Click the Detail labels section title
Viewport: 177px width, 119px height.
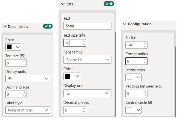[x=18, y=27]
